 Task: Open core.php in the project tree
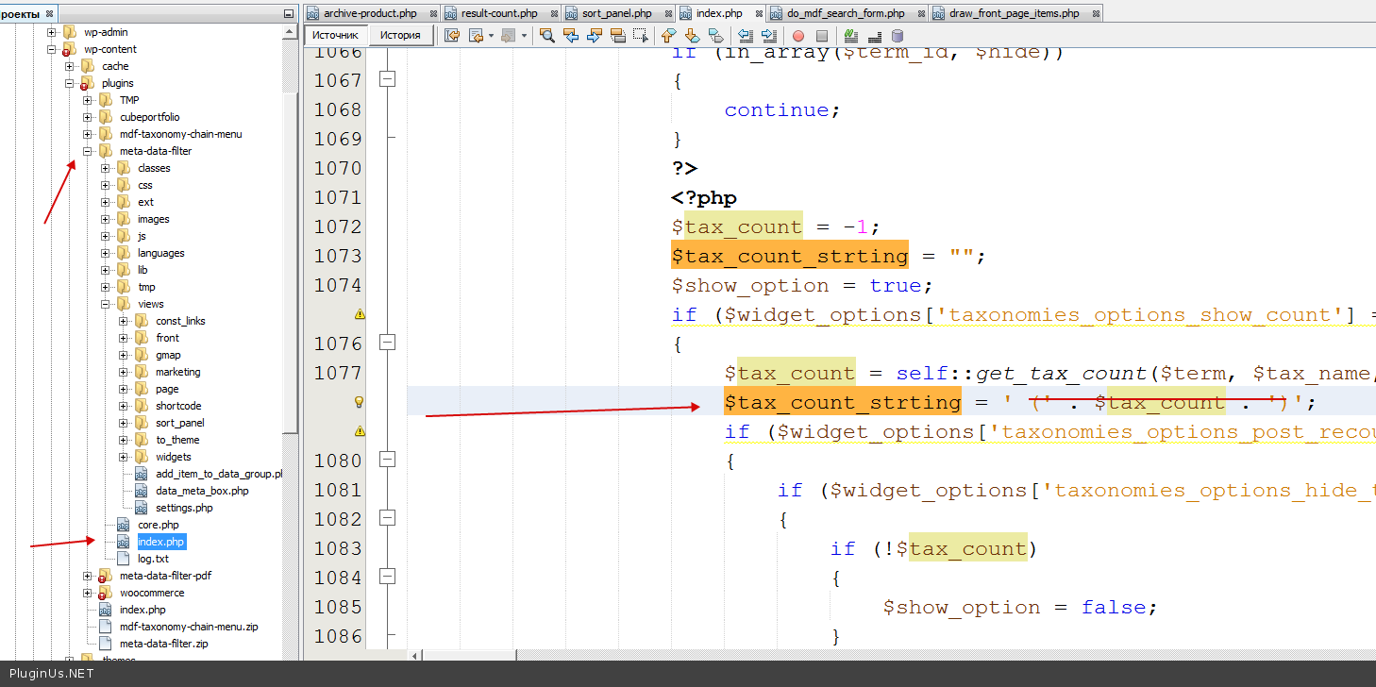click(158, 525)
